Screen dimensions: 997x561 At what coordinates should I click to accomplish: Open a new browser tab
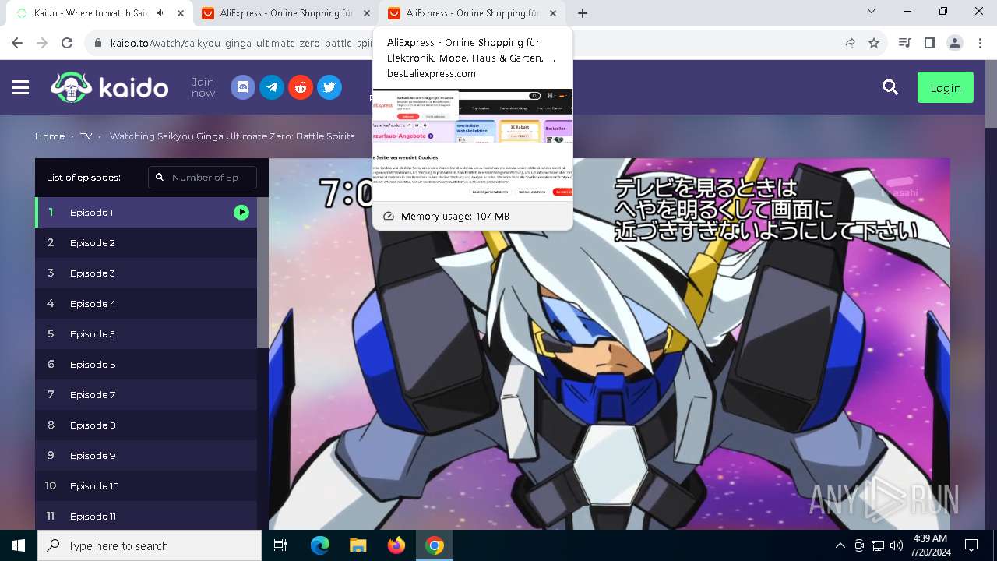(583, 13)
